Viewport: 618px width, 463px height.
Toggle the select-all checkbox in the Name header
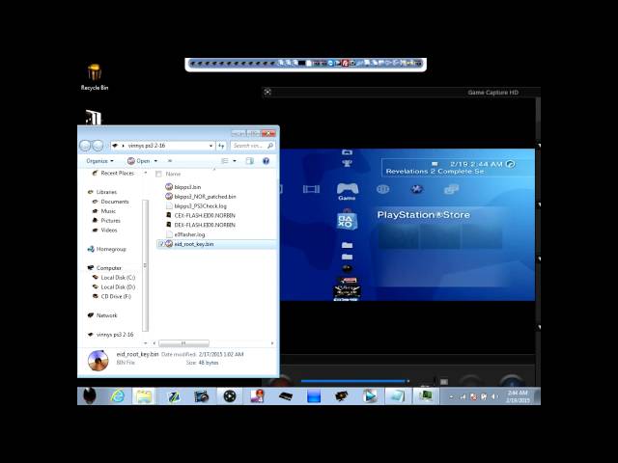click(158, 174)
